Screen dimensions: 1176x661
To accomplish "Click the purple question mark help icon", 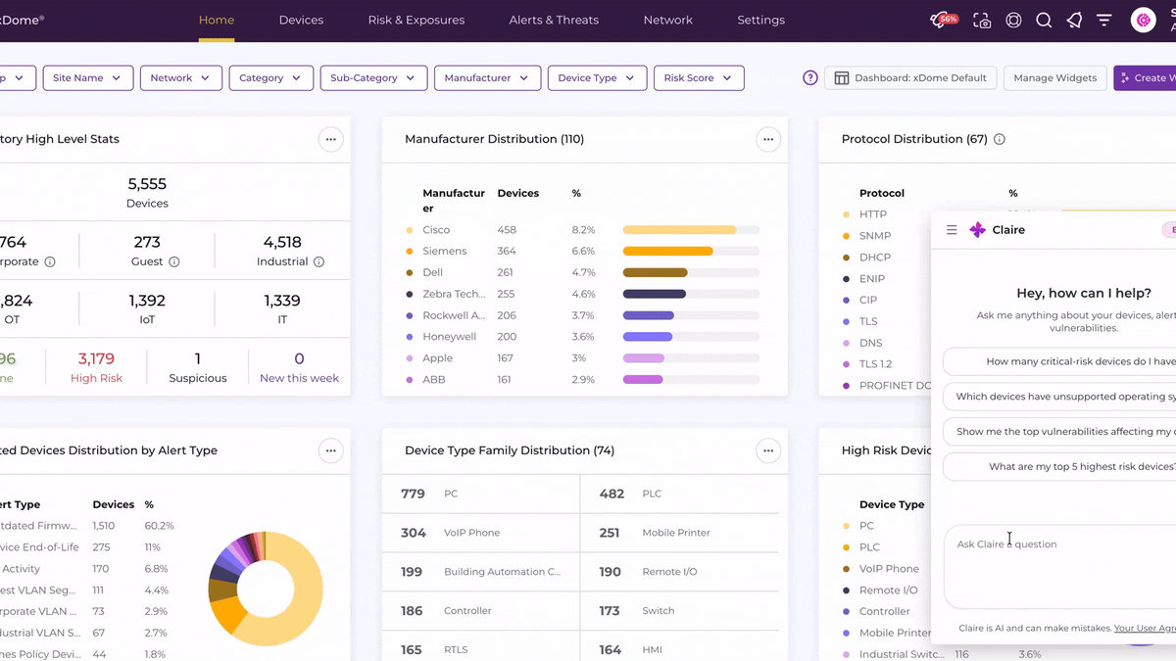I will pyautogui.click(x=810, y=78).
